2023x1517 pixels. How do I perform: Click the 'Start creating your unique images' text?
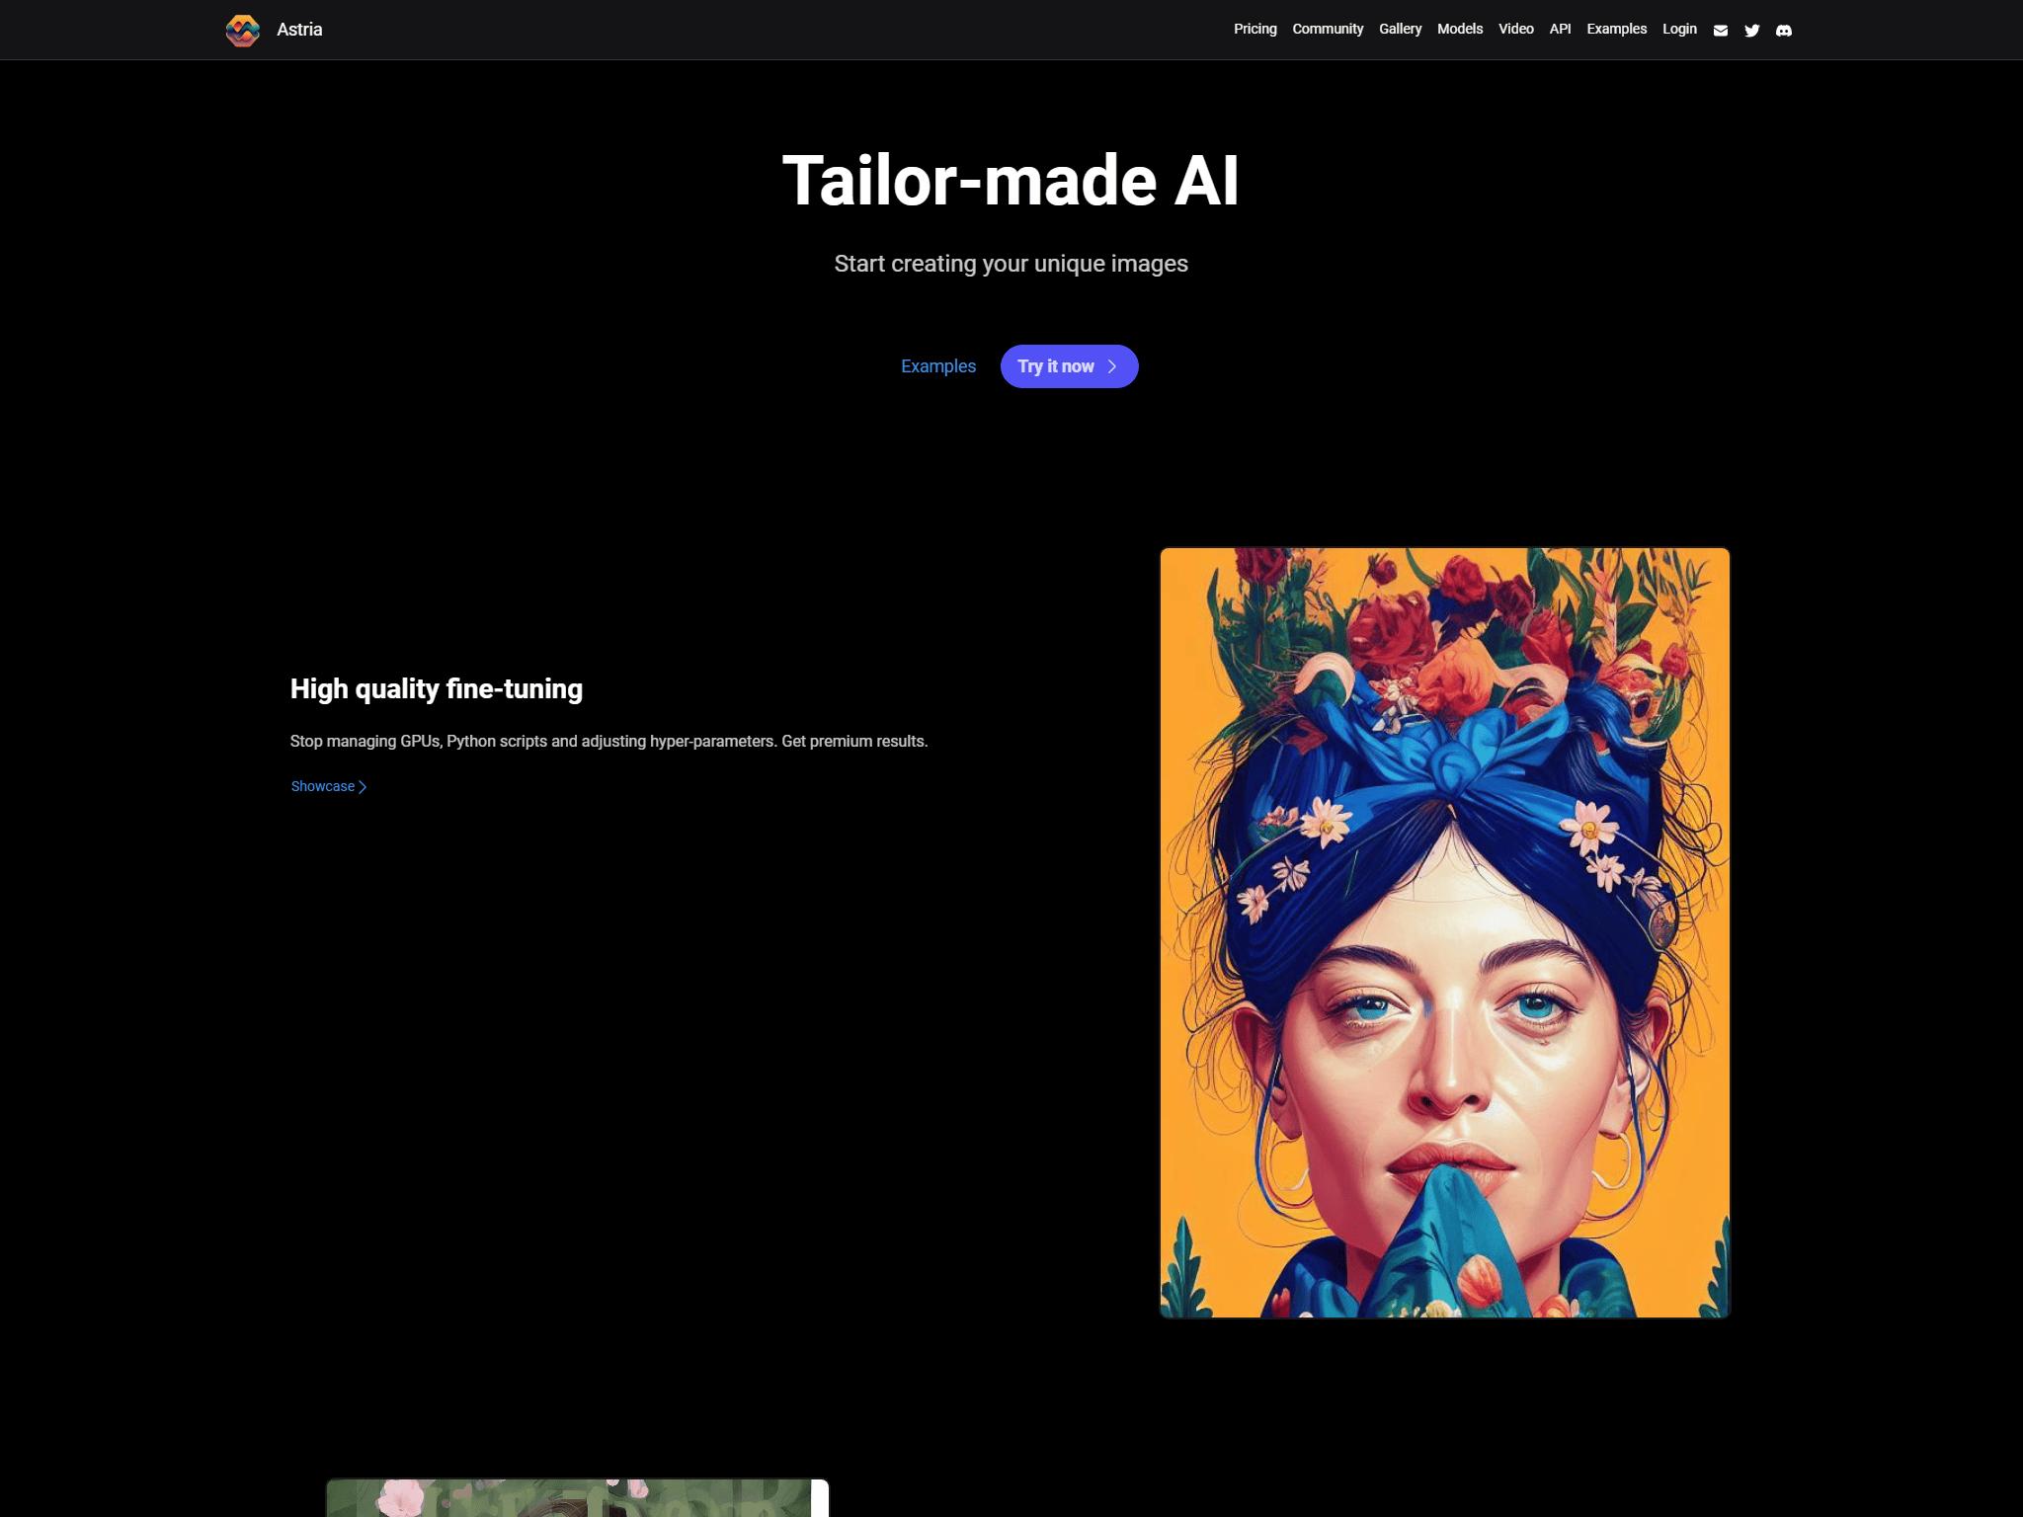(1011, 264)
